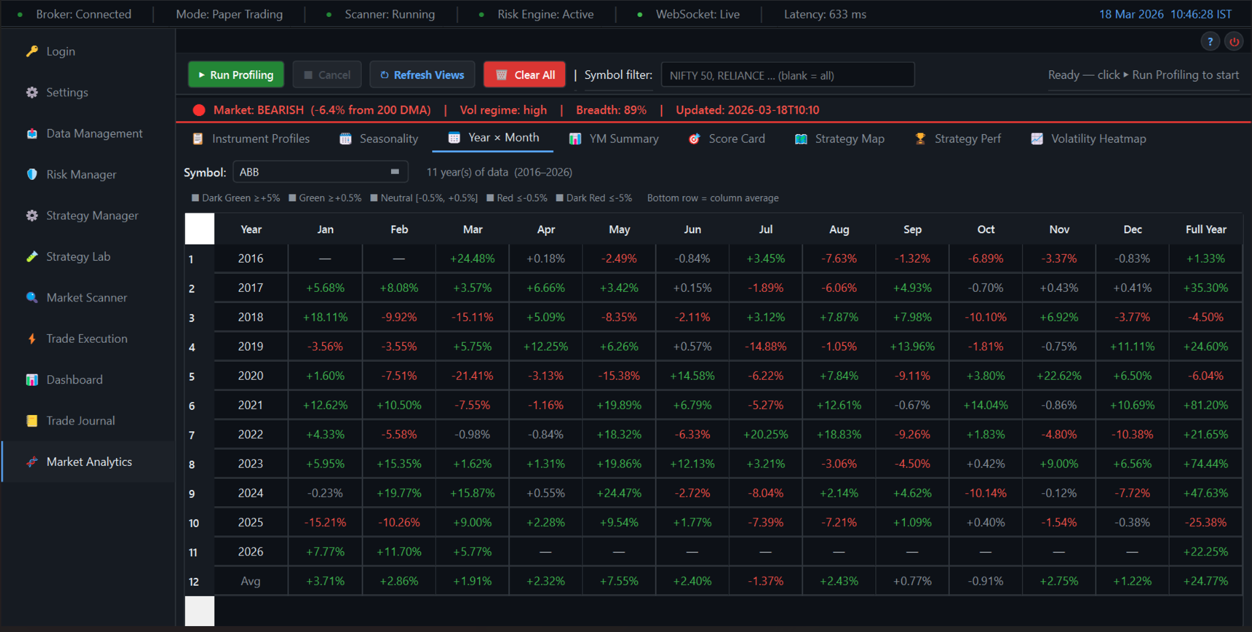Open the Trade Journal panel
This screenshot has height=632, width=1252.
(x=80, y=420)
